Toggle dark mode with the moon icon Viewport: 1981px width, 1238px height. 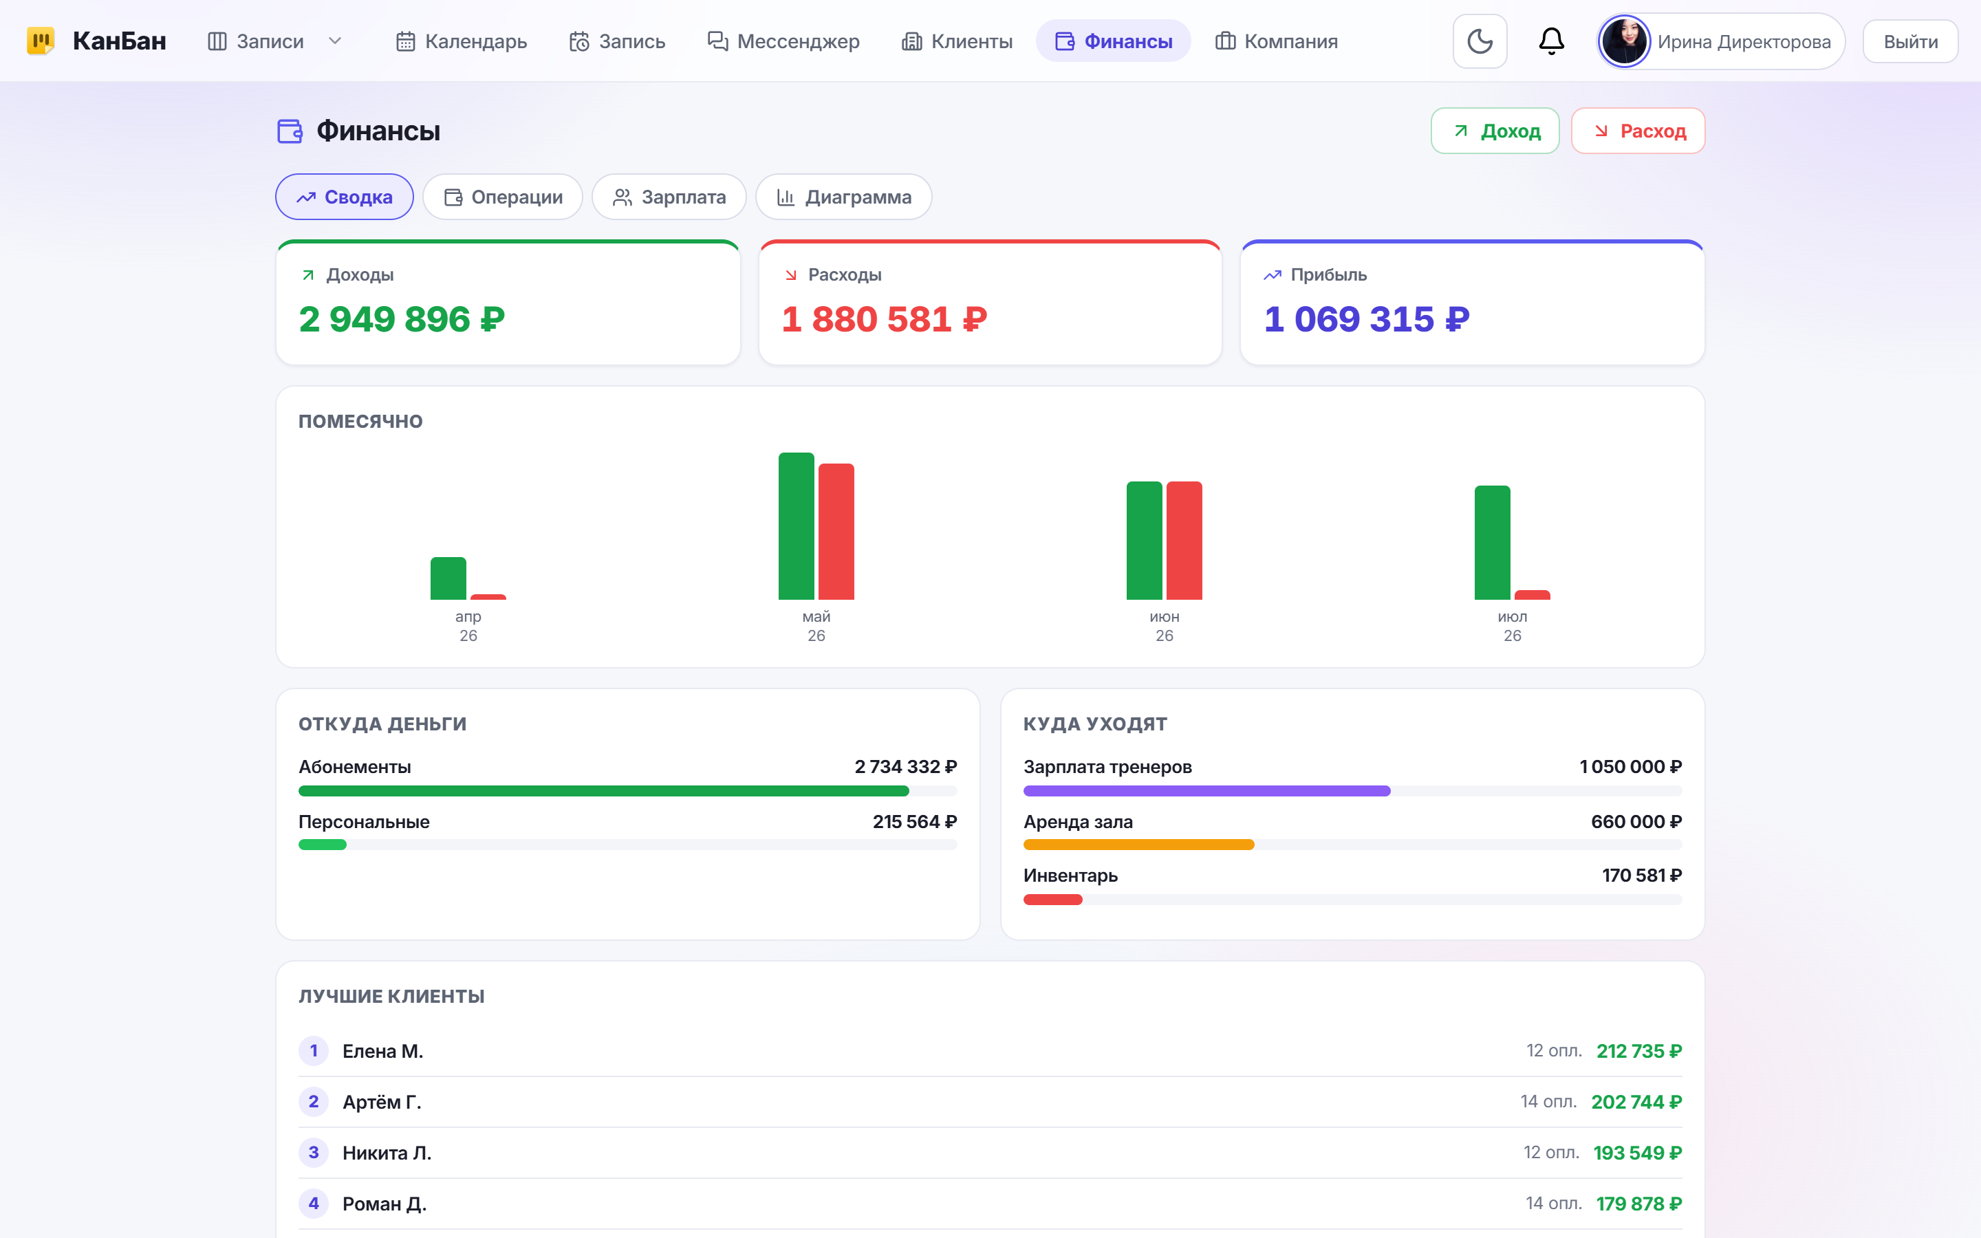pyautogui.click(x=1479, y=41)
